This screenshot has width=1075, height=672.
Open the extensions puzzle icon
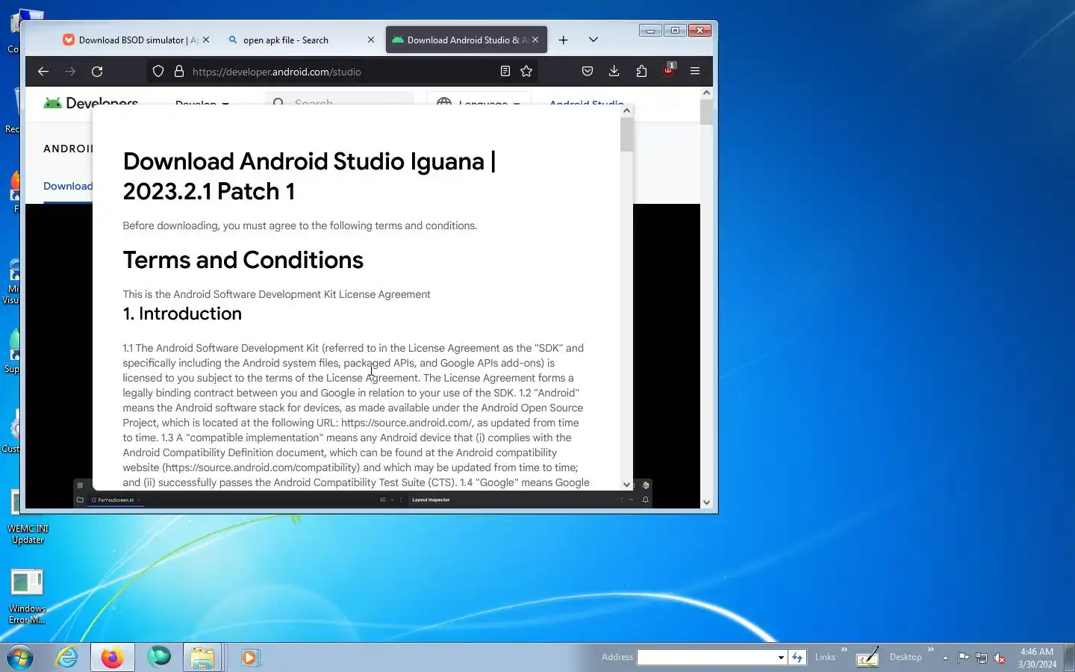click(x=641, y=72)
